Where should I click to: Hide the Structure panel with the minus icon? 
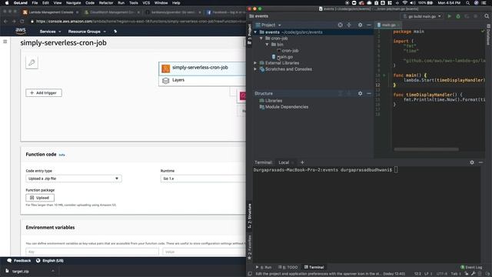pos(369,93)
